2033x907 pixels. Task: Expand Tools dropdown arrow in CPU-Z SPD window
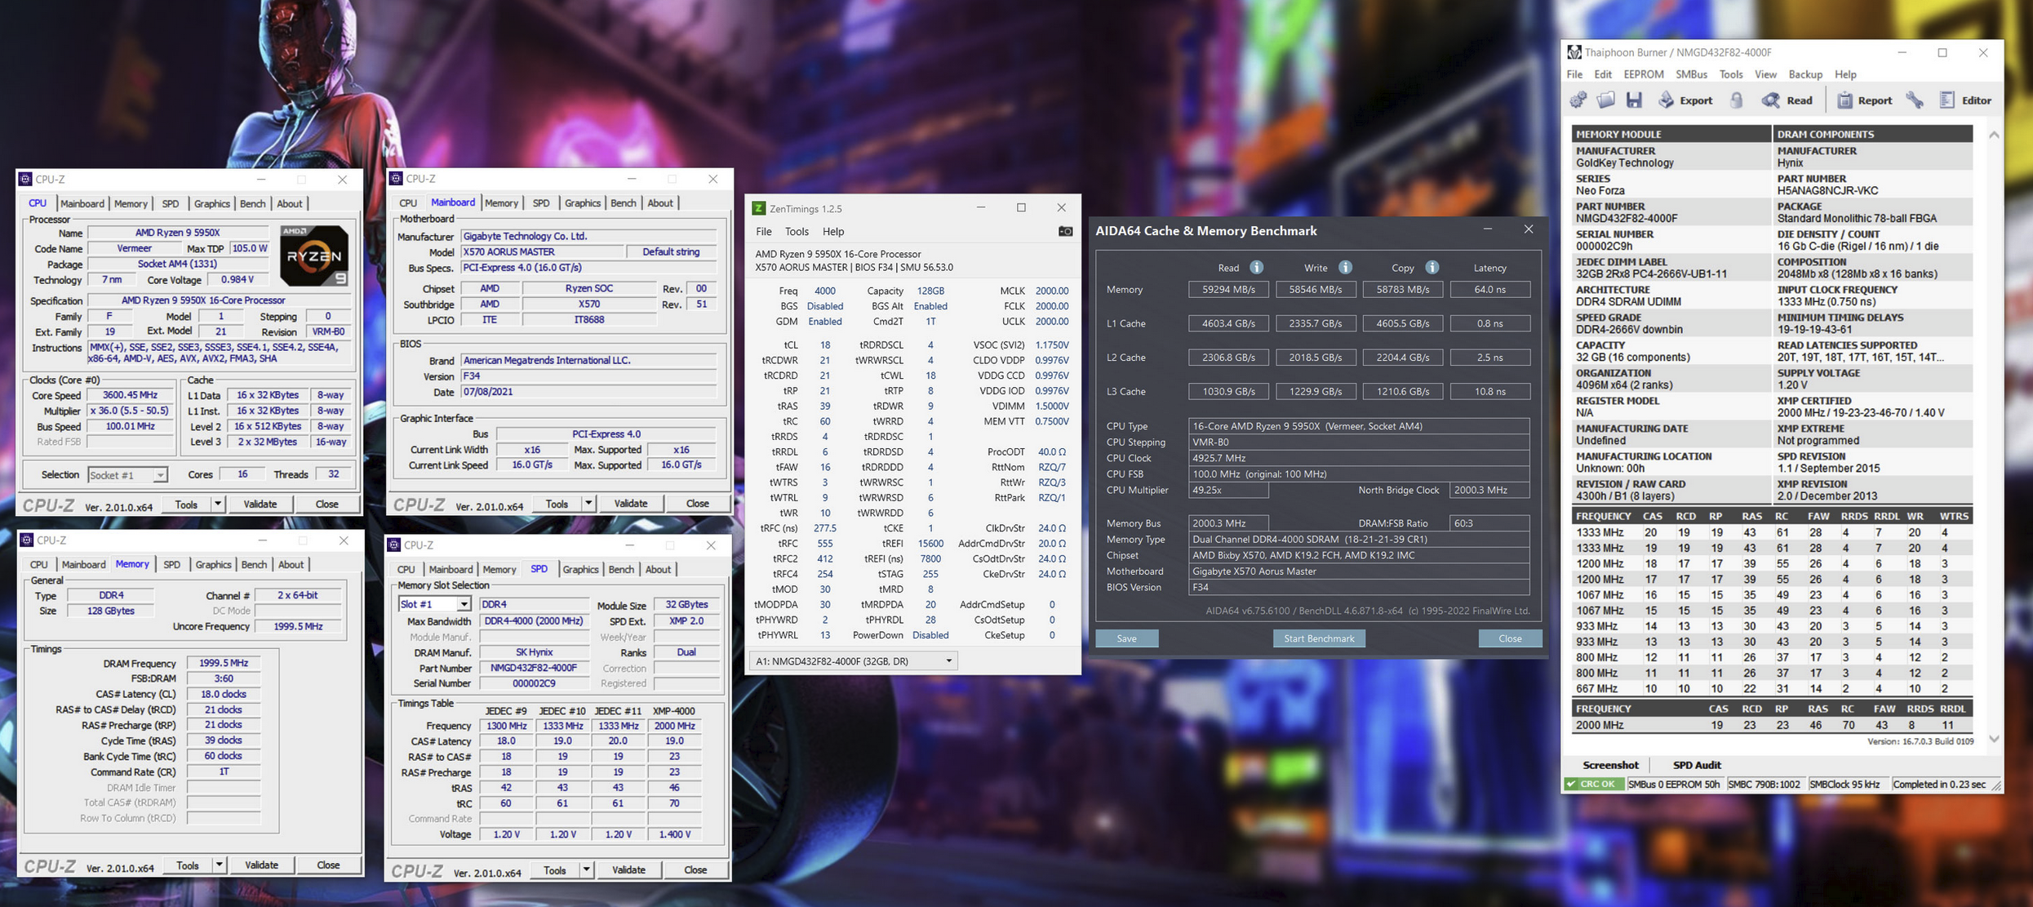(586, 870)
